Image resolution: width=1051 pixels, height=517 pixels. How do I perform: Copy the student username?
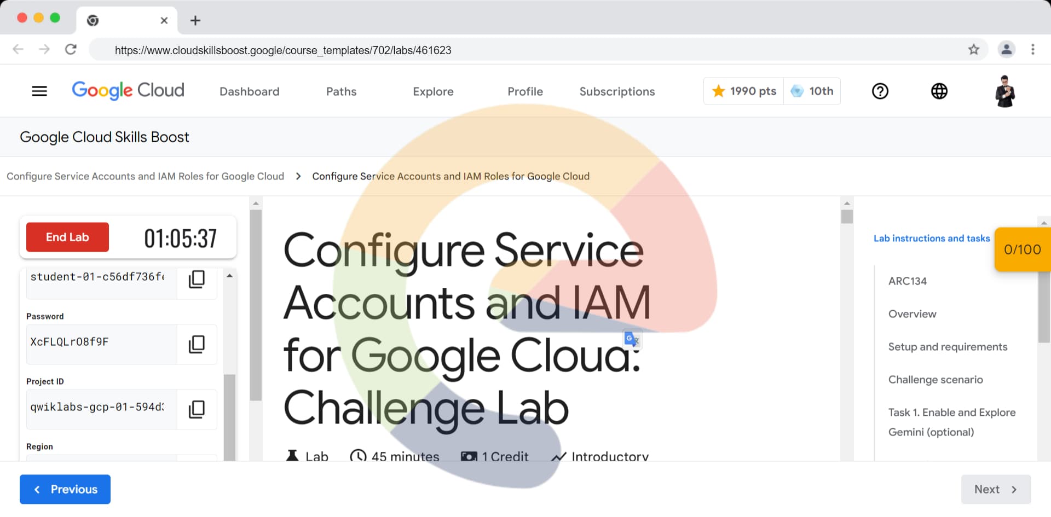tap(197, 279)
